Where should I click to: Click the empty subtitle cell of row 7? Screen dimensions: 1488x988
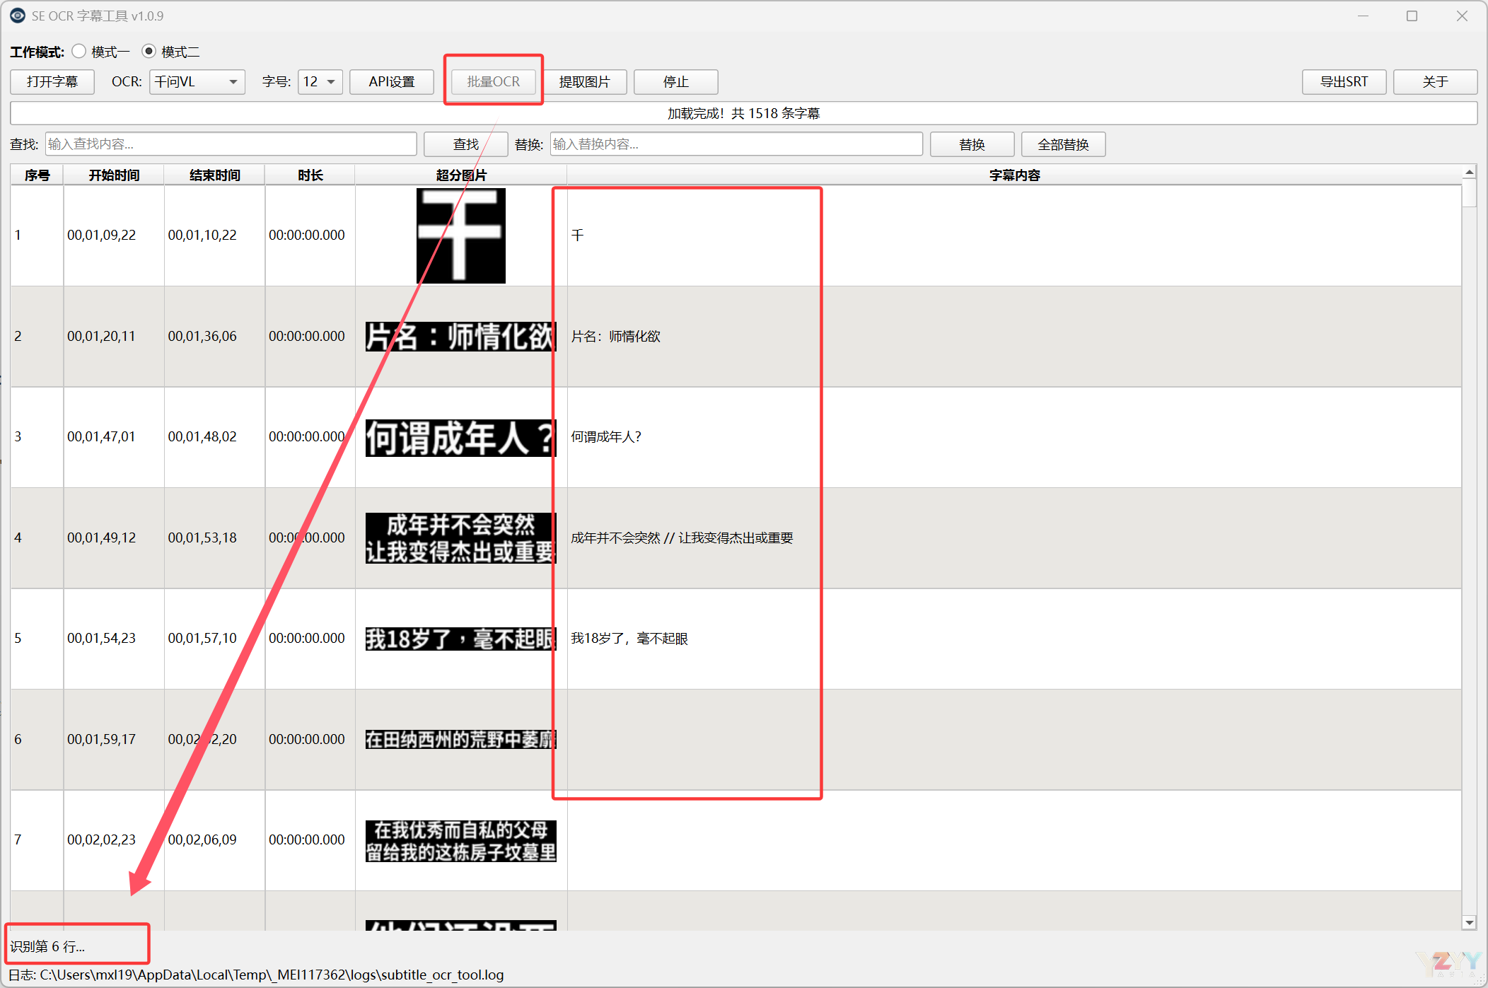click(1014, 840)
